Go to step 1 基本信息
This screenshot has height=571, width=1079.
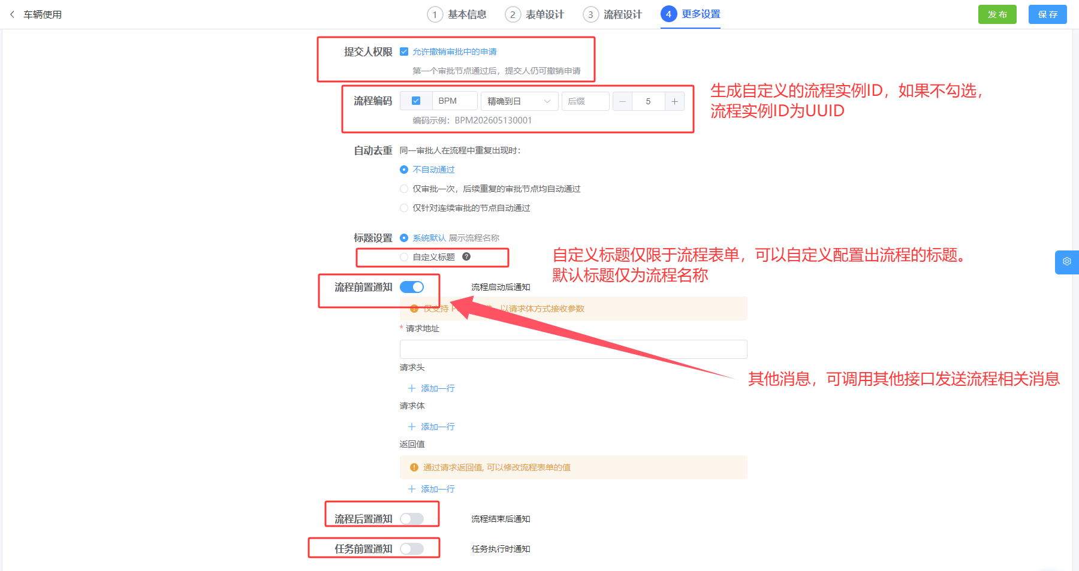[x=457, y=14]
